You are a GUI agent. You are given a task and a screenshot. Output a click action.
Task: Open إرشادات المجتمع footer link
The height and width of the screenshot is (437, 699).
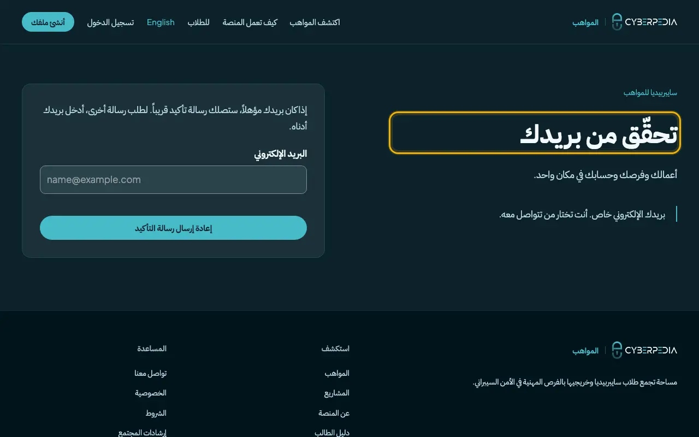click(x=143, y=433)
